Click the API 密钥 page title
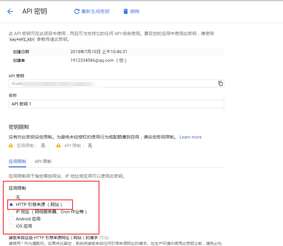This screenshot has height=246, width=283. [34, 11]
